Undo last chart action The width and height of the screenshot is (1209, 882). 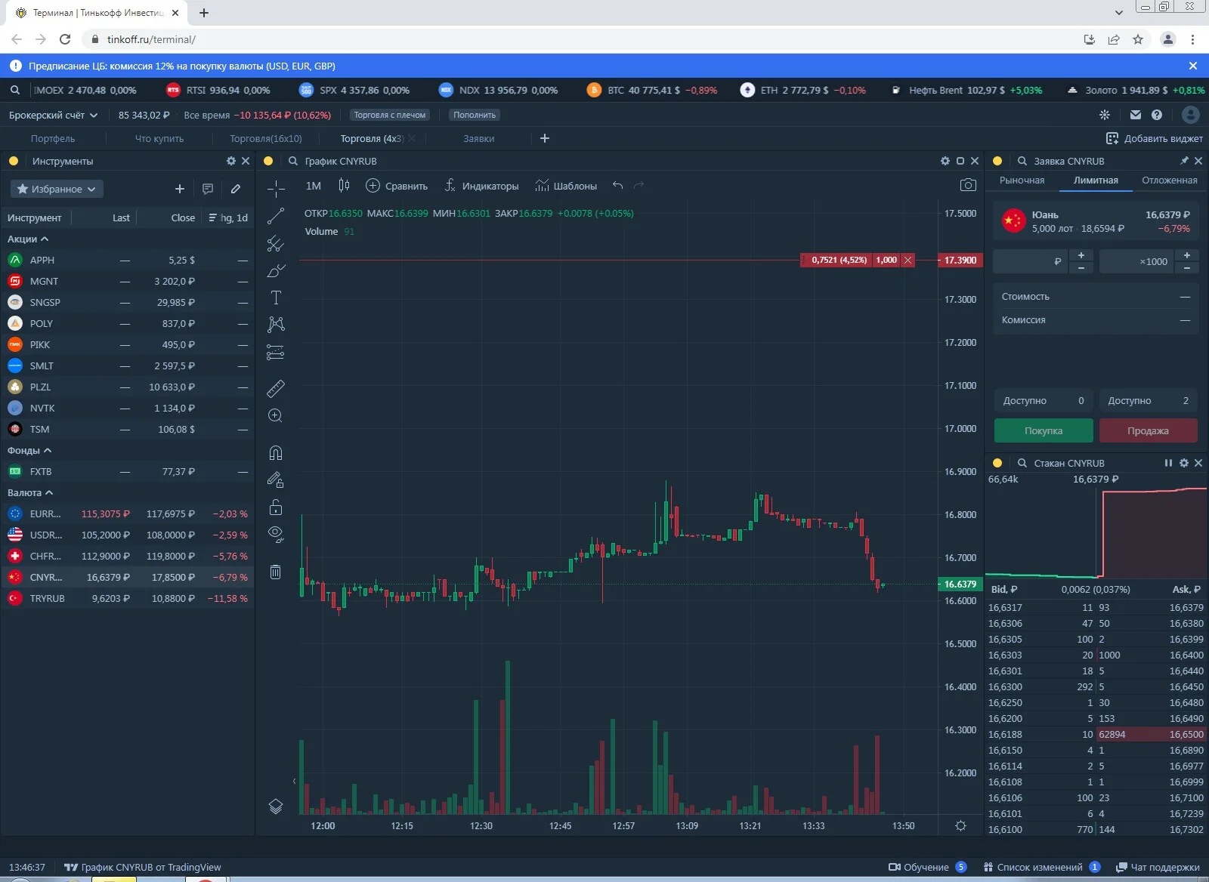click(x=617, y=186)
